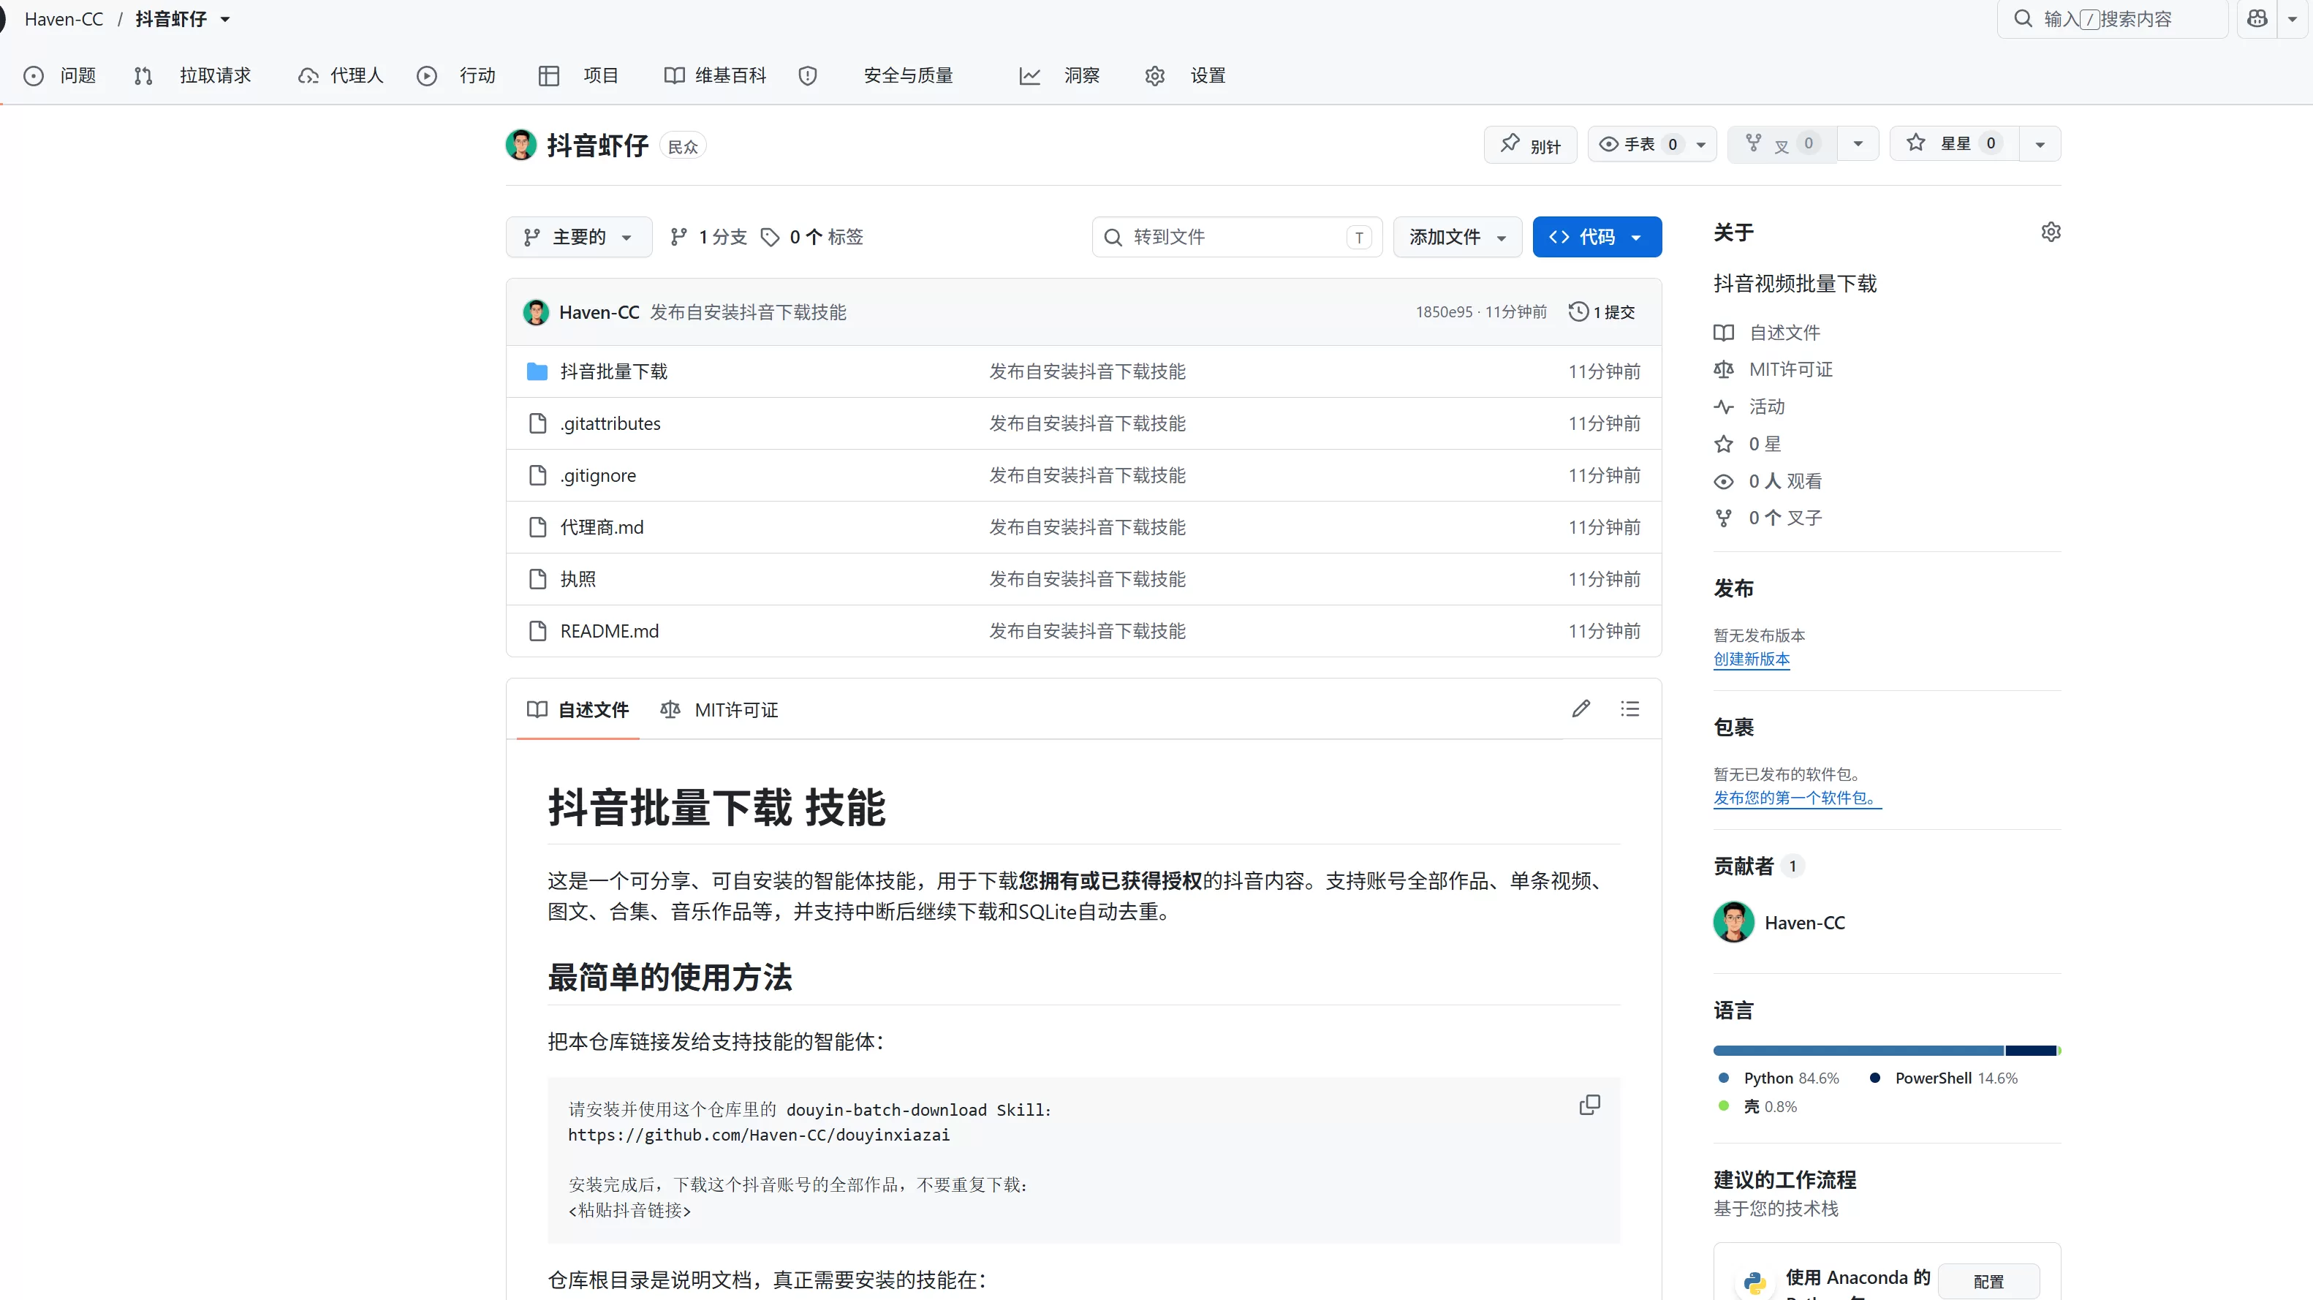Go to the 行动 actions tab
The height and width of the screenshot is (1300, 2313).
click(456, 75)
